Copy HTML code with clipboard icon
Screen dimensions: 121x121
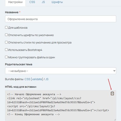tap(112, 93)
